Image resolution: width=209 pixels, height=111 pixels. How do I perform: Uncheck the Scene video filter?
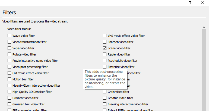coord(104,48)
